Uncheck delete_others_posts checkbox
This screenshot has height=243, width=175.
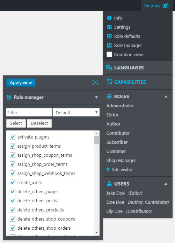(x=13, y=201)
